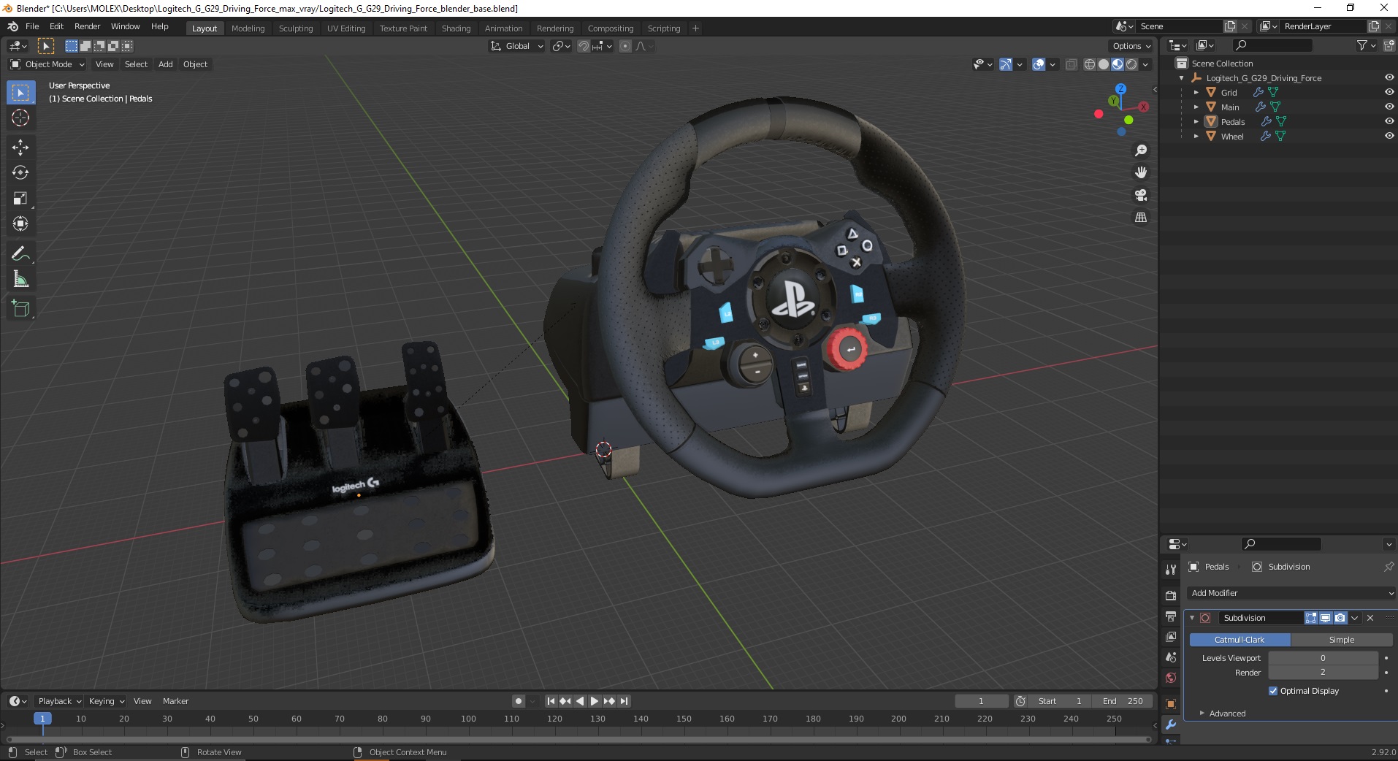
Task: Open the Object Mode dropdown
Action: 47,64
